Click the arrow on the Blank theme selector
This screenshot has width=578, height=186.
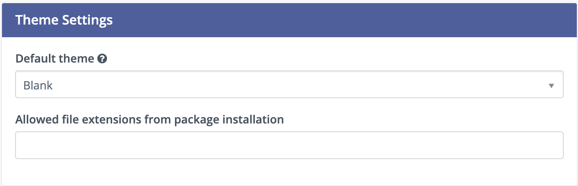click(x=551, y=85)
